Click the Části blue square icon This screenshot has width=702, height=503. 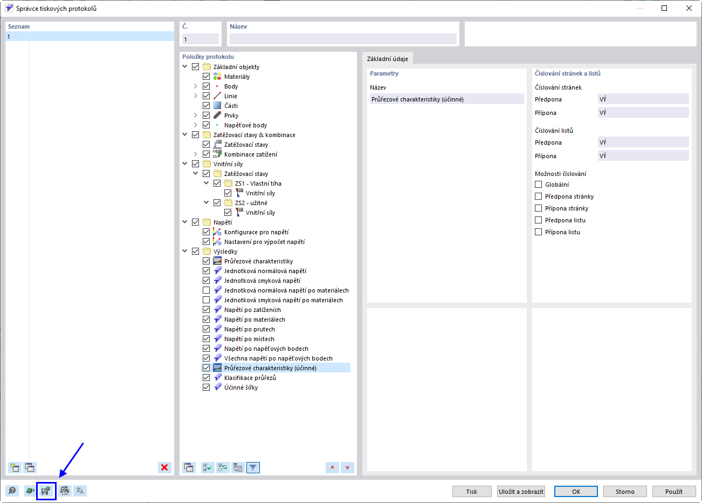217,106
